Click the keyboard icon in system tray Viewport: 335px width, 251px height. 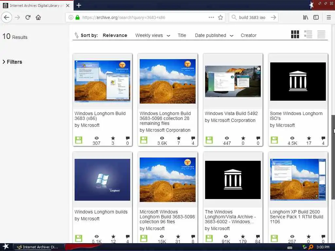(290, 248)
